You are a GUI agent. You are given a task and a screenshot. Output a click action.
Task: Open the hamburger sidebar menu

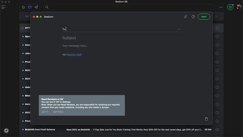3,7
